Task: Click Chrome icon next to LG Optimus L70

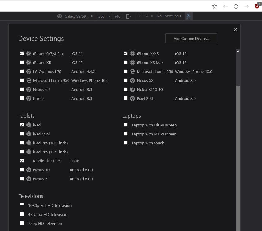Action: 29,71
